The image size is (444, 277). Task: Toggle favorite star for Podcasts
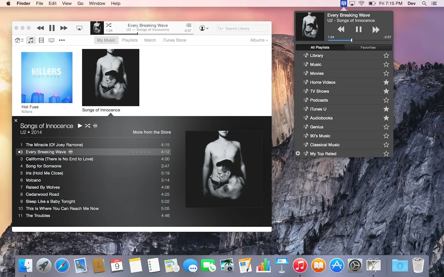[386, 100]
